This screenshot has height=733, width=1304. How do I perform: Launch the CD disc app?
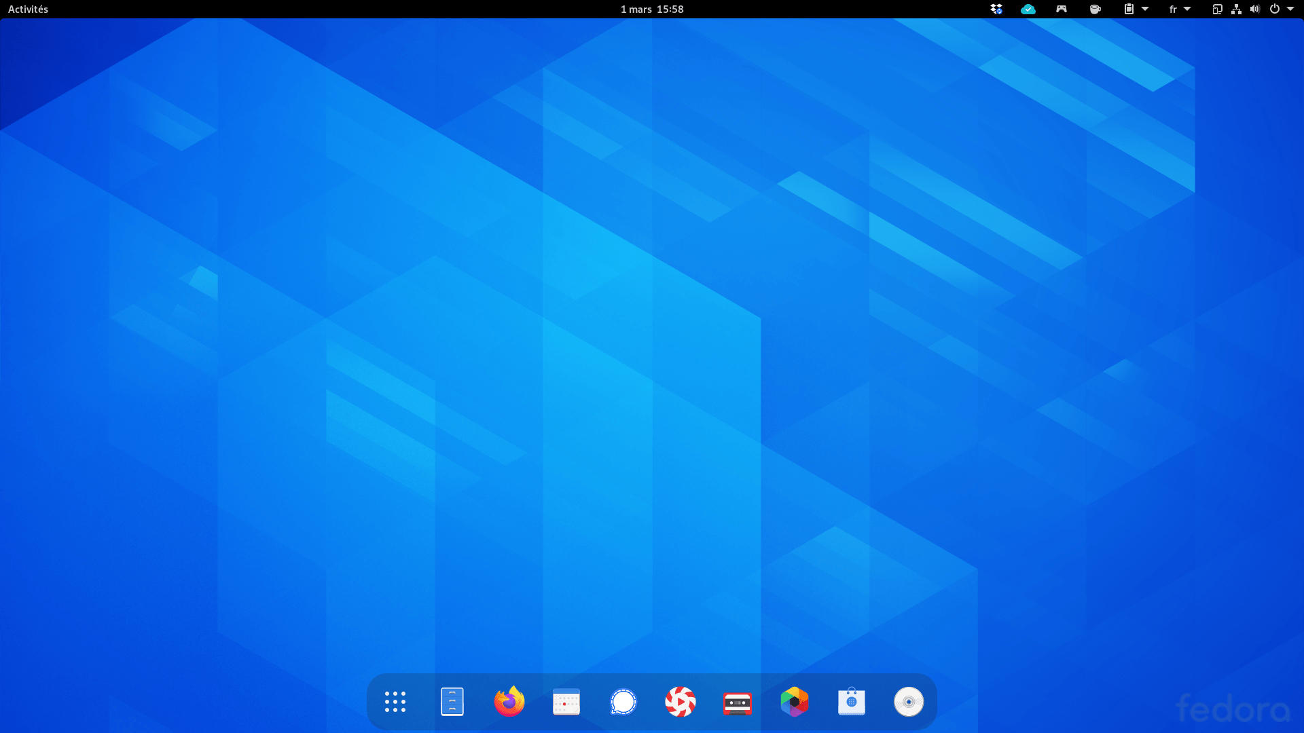tap(908, 702)
